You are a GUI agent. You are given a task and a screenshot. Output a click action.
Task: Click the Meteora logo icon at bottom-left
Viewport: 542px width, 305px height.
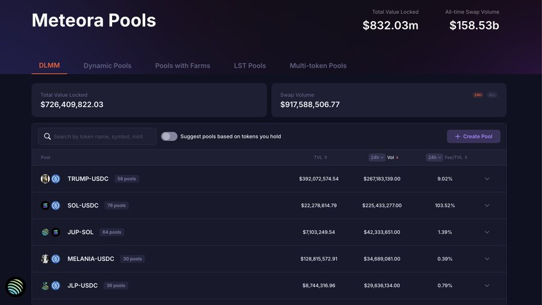(16, 287)
